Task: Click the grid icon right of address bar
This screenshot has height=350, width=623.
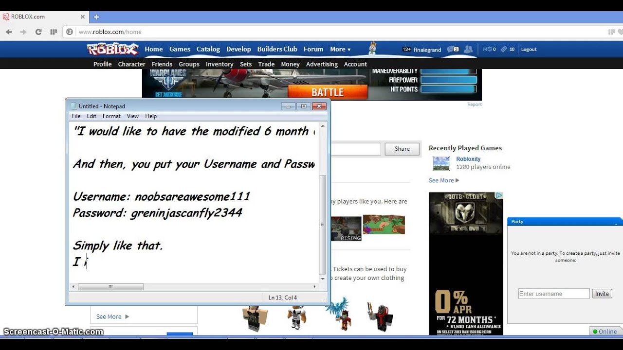Action: [612, 32]
